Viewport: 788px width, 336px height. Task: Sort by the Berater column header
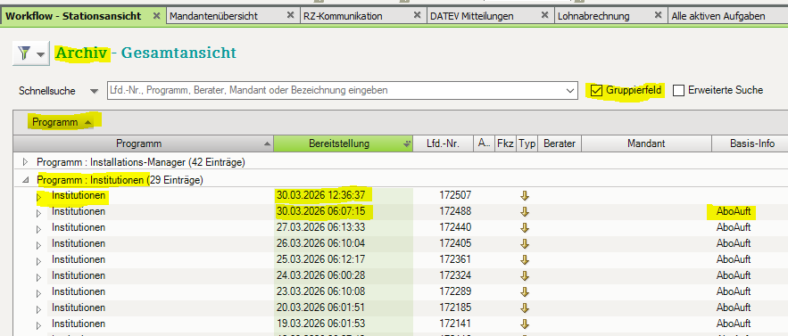tap(560, 143)
